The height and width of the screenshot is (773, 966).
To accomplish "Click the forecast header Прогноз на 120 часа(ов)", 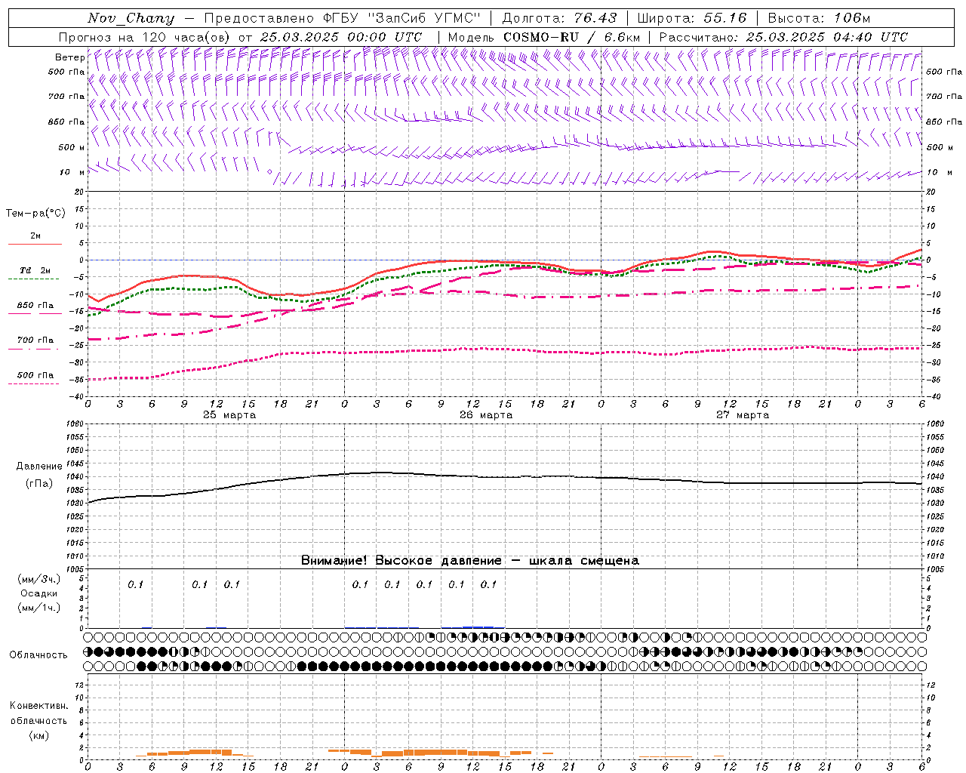I will [x=144, y=37].
